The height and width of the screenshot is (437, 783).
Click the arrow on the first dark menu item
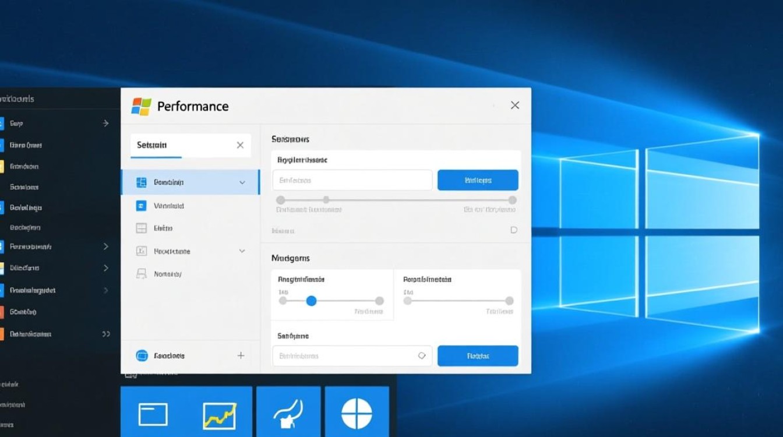105,124
